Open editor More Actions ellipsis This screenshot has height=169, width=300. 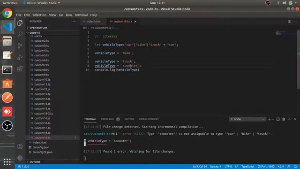click(x=295, y=22)
